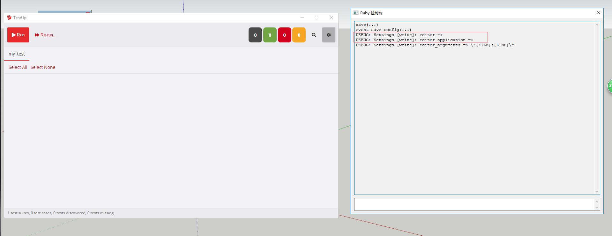Open the search magnifier in TestUp toolbar
This screenshot has width=612, height=236.
pyautogui.click(x=314, y=35)
